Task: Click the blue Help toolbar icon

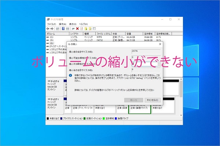Action: pyautogui.click(x=63, y=28)
